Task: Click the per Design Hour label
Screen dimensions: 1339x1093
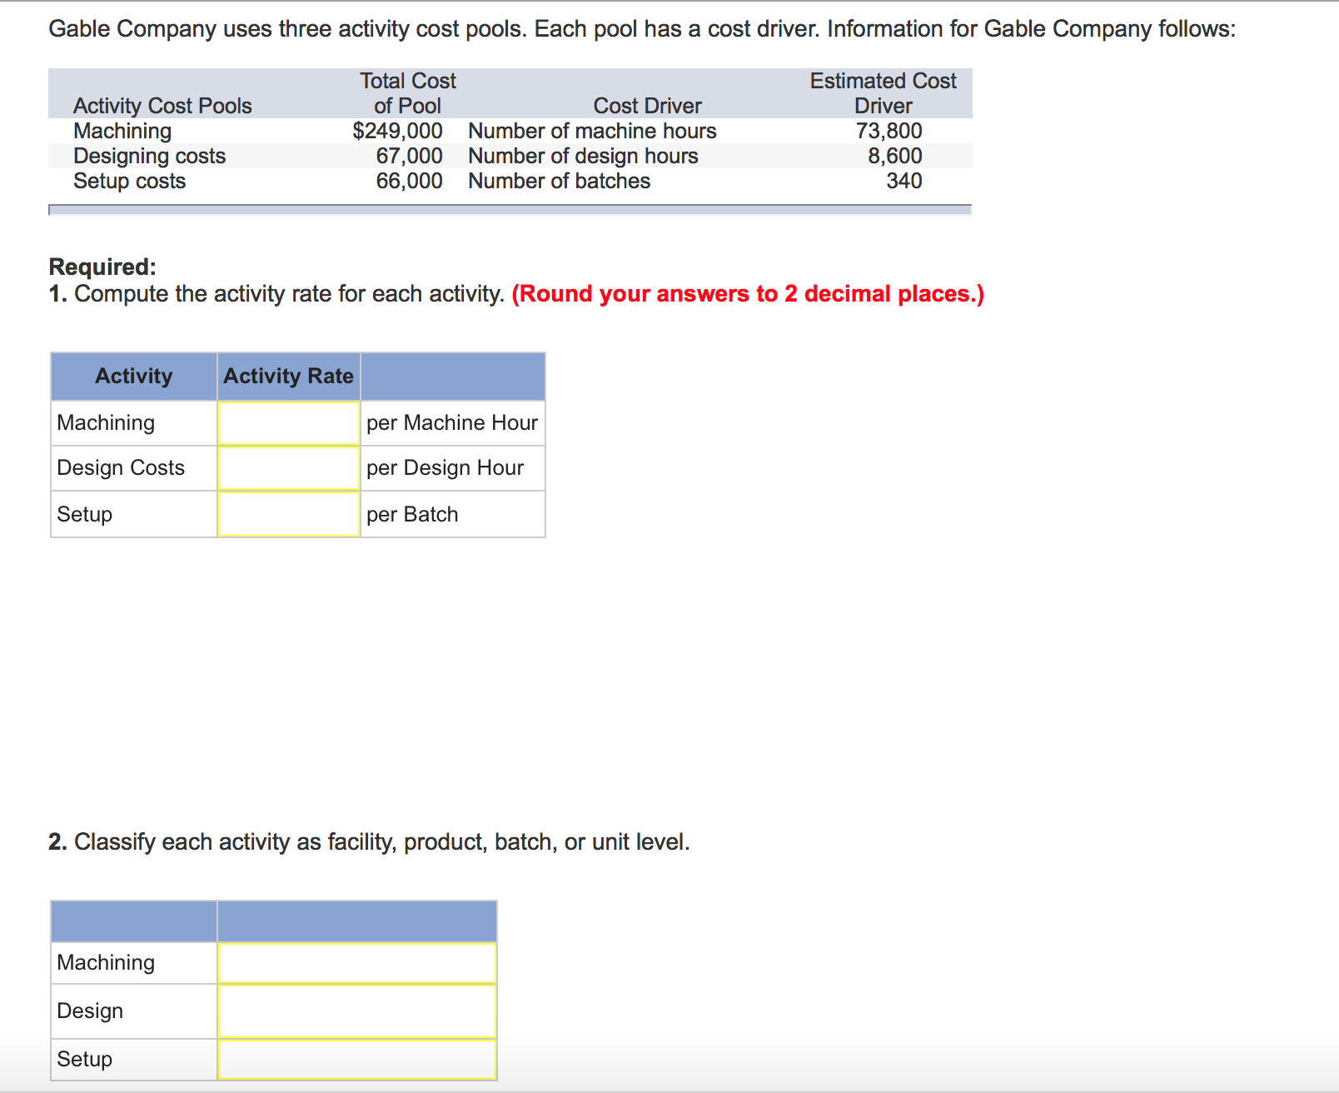Action: (x=445, y=467)
